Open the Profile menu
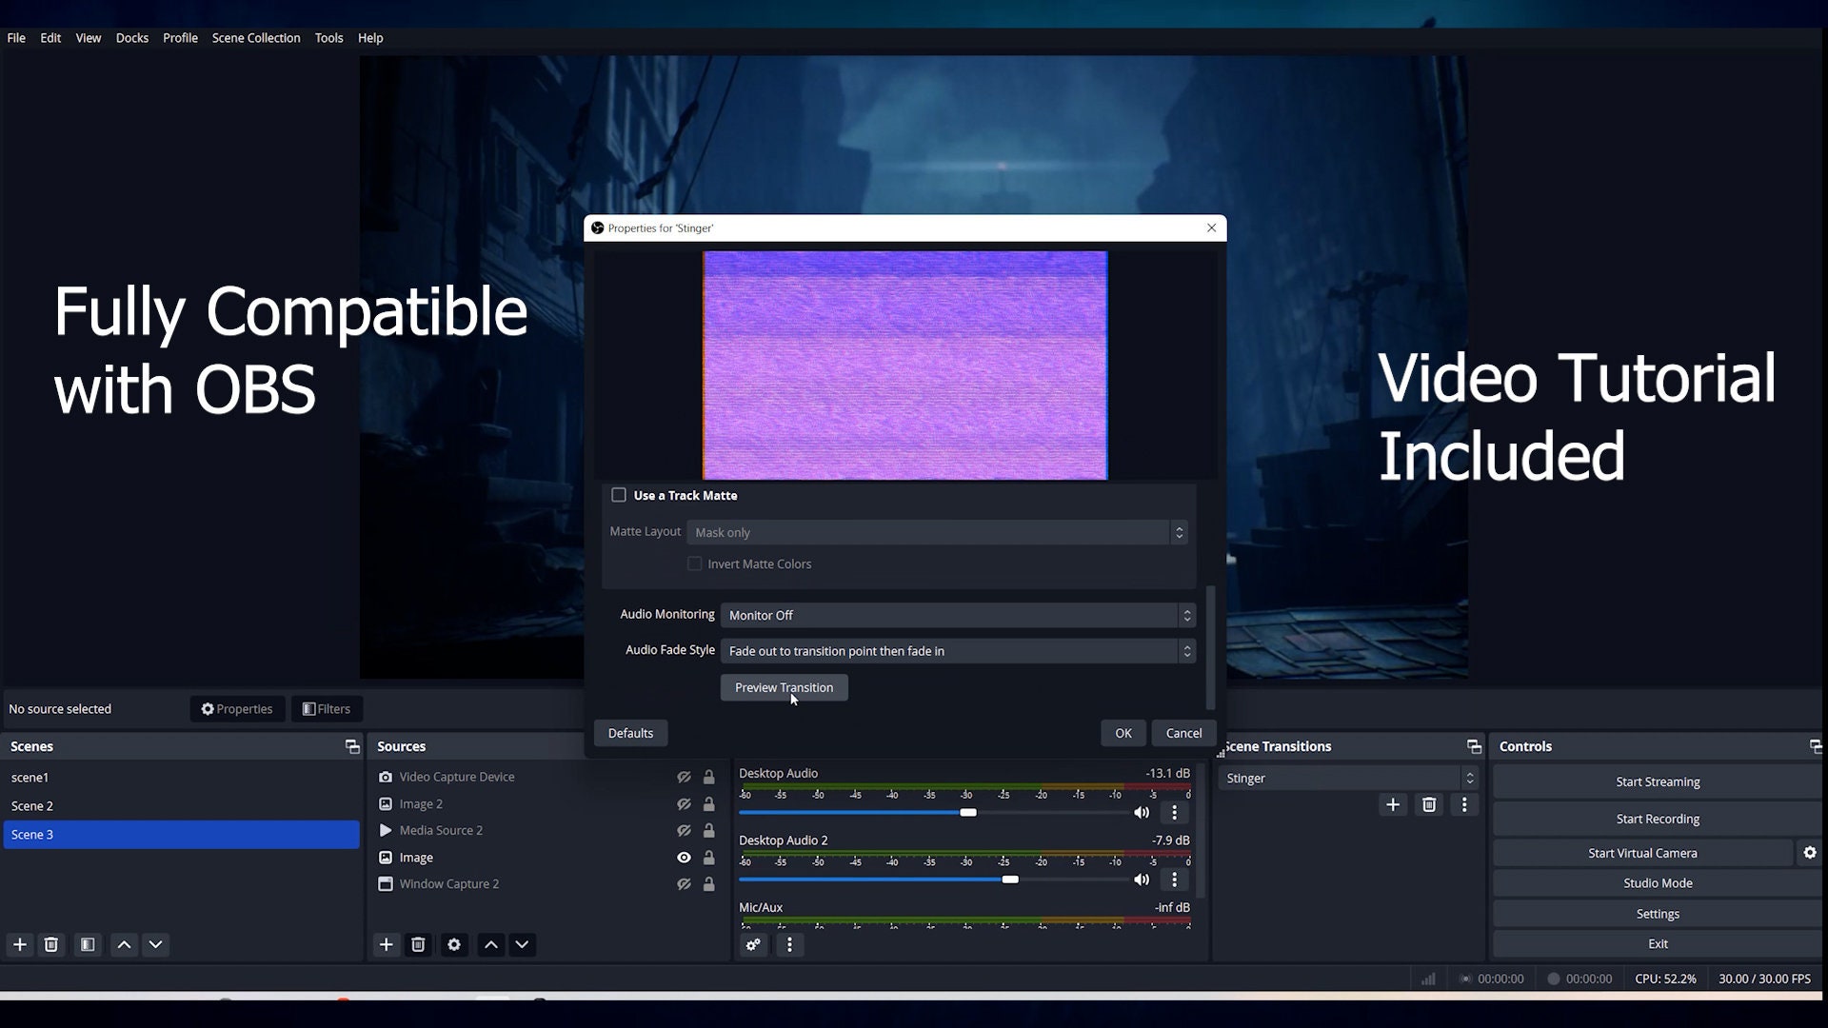The width and height of the screenshot is (1828, 1028). coord(180,38)
